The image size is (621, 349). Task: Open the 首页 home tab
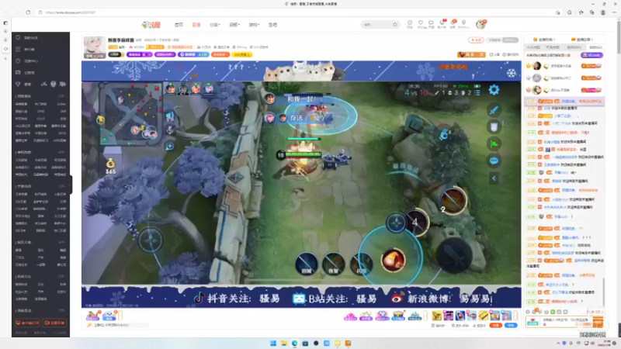click(179, 25)
